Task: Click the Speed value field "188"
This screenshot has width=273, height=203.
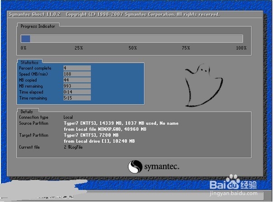Action: [77, 74]
